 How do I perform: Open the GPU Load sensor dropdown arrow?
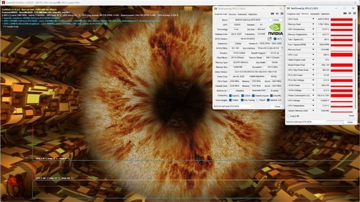coord(313,54)
